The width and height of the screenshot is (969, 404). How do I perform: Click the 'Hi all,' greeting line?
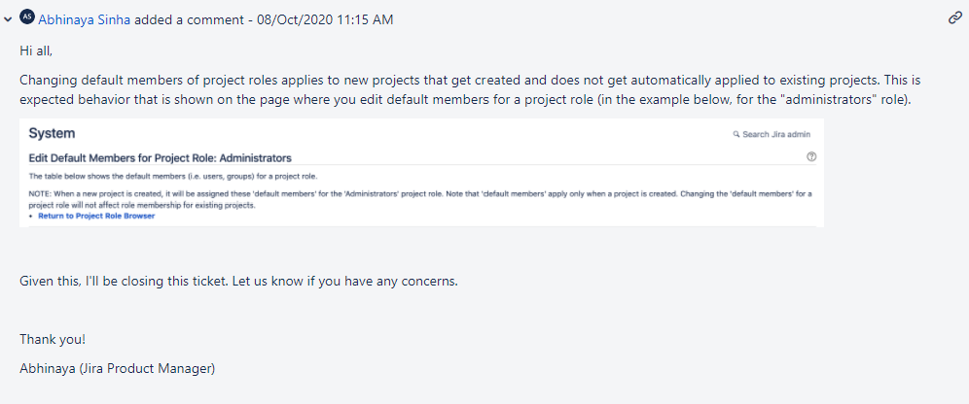[x=38, y=49]
